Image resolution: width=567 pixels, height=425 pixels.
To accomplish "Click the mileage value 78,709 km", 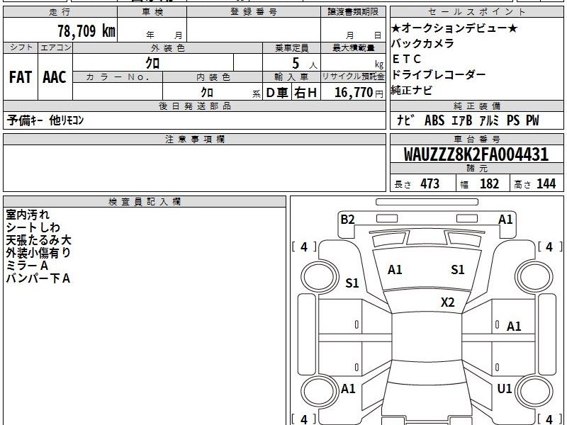I will click(86, 30).
